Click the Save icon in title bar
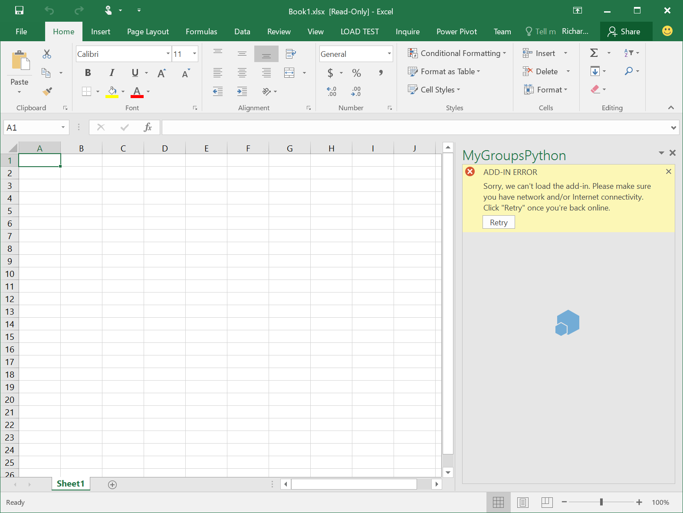This screenshot has width=683, height=513. point(19,10)
